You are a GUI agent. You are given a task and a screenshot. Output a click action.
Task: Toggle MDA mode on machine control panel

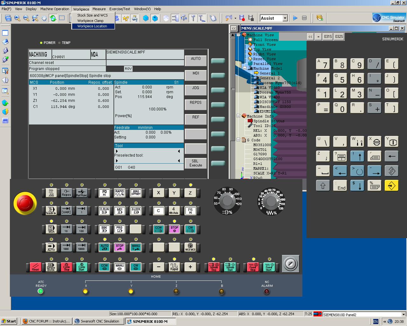(x=51, y=229)
